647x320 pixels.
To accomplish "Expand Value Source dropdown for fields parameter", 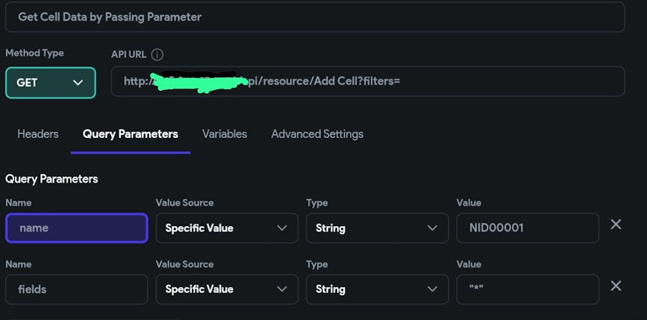I will pos(226,289).
